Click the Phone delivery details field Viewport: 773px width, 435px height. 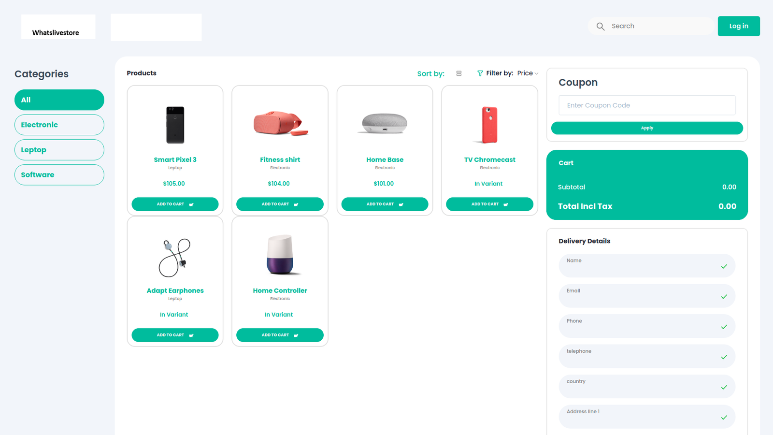(647, 326)
